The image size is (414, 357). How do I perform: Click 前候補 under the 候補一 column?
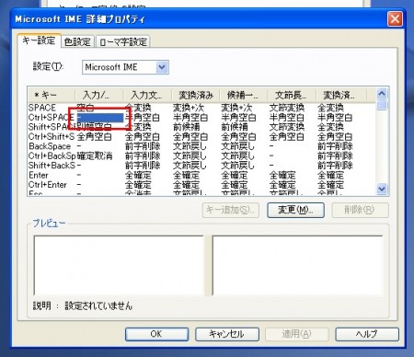[x=235, y=127]
